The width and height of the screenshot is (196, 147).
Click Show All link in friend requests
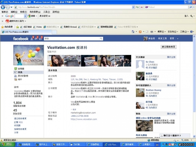[171, 57]
